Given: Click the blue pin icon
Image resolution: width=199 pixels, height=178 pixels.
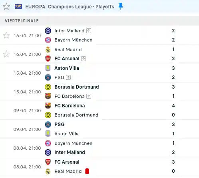Looking at the screenshot, I should click(x=121, y=6).
